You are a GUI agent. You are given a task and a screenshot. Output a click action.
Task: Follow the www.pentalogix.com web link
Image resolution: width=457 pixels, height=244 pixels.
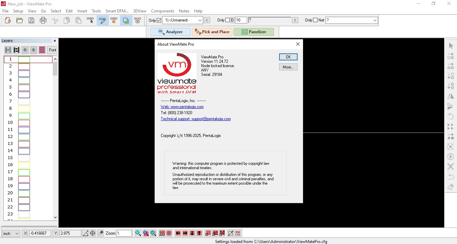[182, 107]
